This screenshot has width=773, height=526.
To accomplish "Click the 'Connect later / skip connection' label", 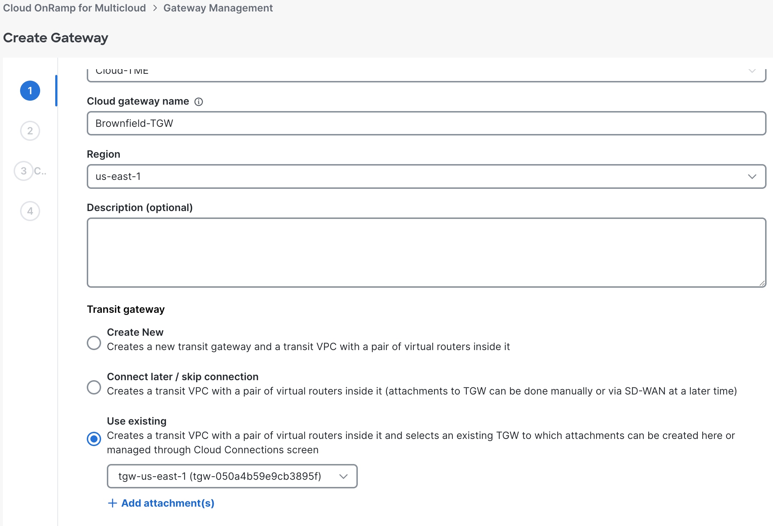I will coord(183,377).
